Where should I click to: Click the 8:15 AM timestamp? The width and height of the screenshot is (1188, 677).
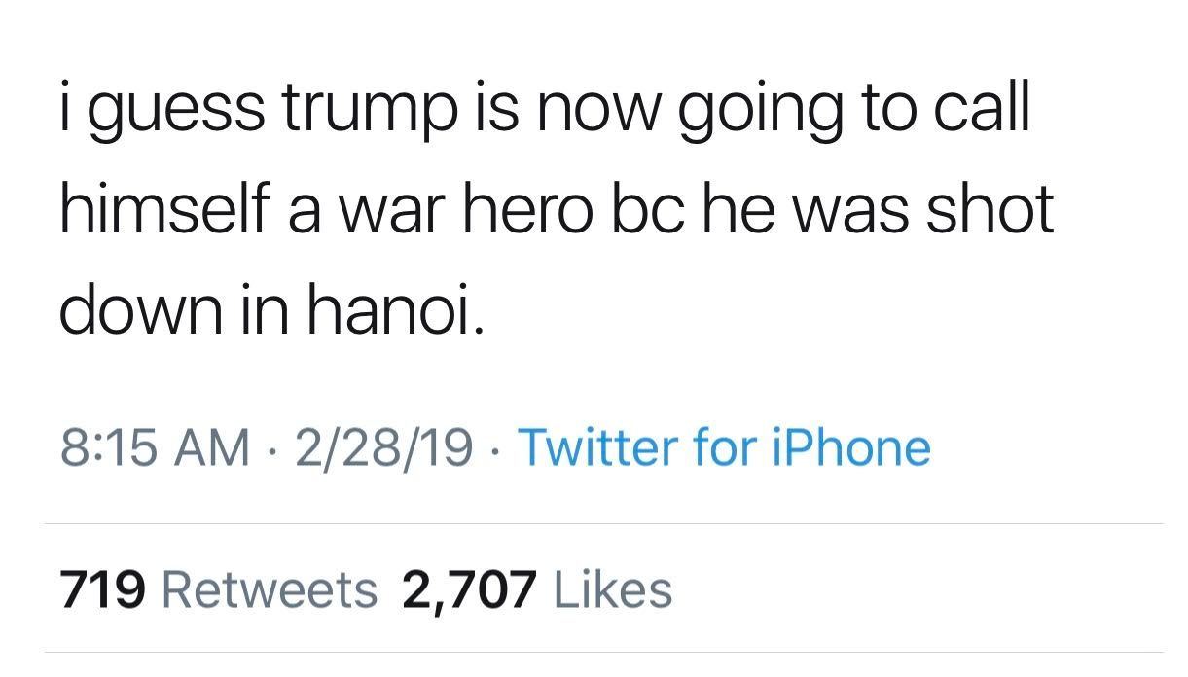(156, 447)
